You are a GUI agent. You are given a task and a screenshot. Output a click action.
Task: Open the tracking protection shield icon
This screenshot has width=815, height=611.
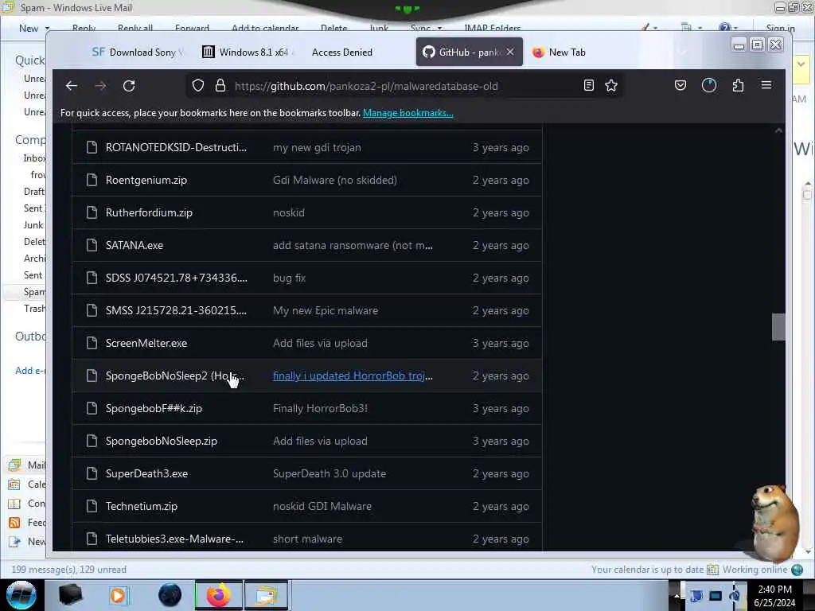(198, 86)
